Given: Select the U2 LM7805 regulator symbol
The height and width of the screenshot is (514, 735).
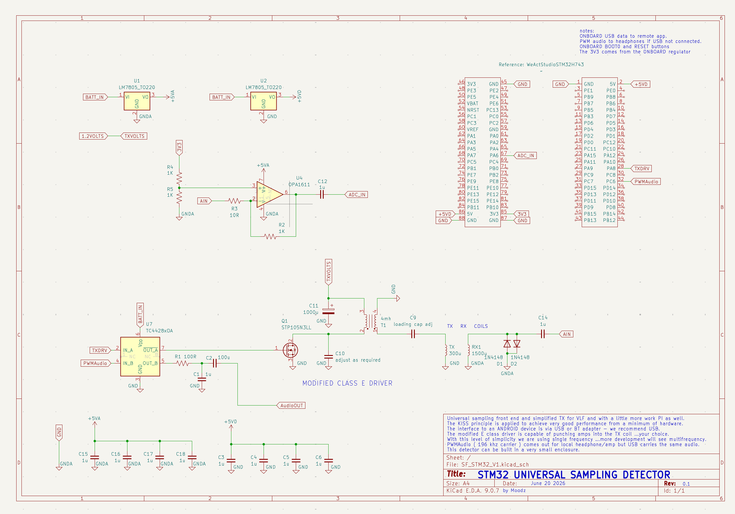Looking at the screenshot, I should (263, 101).
